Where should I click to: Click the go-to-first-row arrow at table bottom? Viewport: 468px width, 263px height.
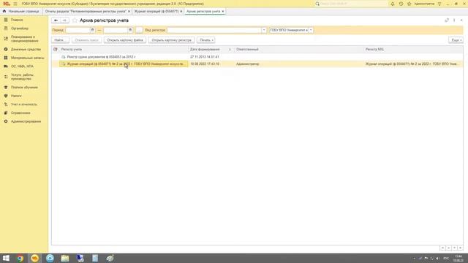(442, 248)
